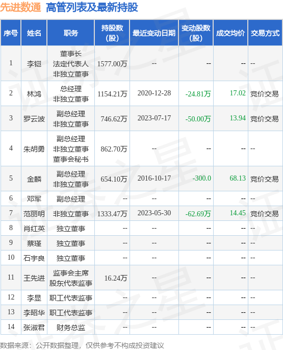
Task: Click the average price 14.45
Action: (x=238, y=213)
